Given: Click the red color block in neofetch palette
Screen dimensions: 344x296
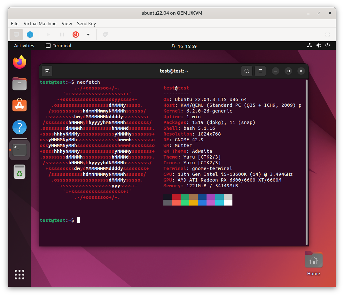Looking at the screenshot, I should pos(176,197).
